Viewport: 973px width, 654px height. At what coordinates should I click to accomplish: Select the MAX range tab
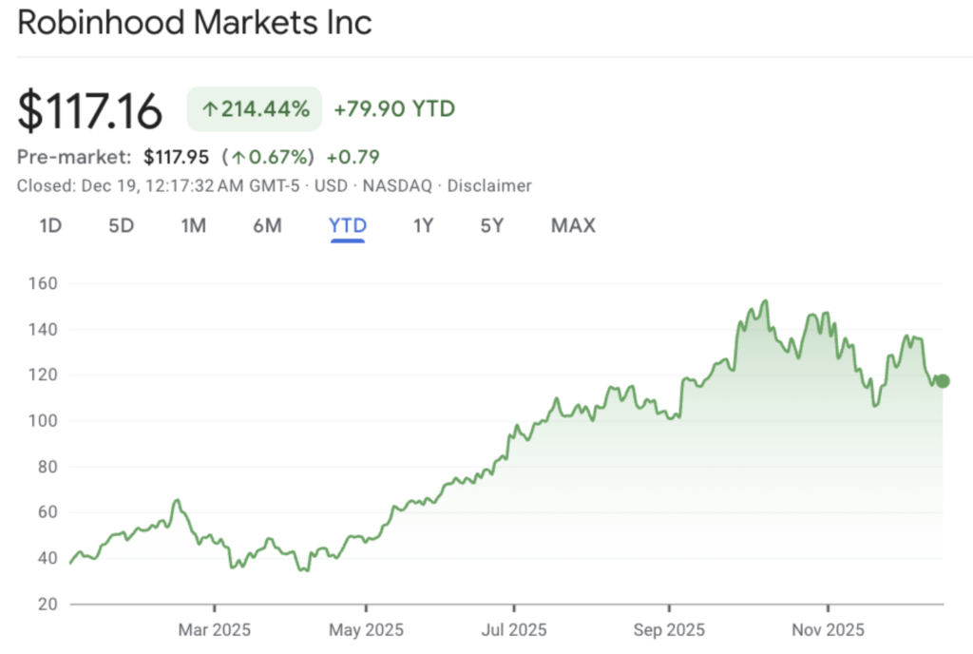(x=573, y=225)
